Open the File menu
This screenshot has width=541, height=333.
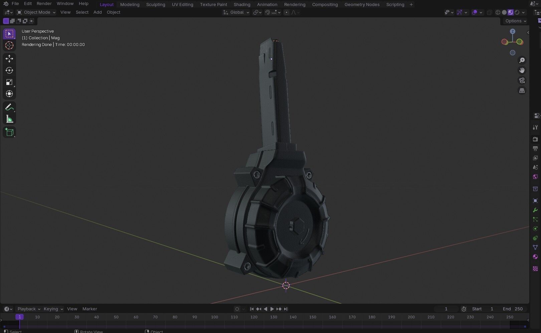pos(15,4)
